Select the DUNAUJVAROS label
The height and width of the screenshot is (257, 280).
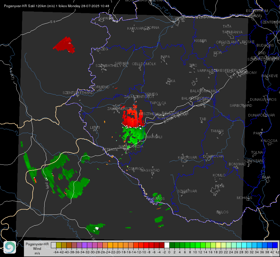coord(263,100)
